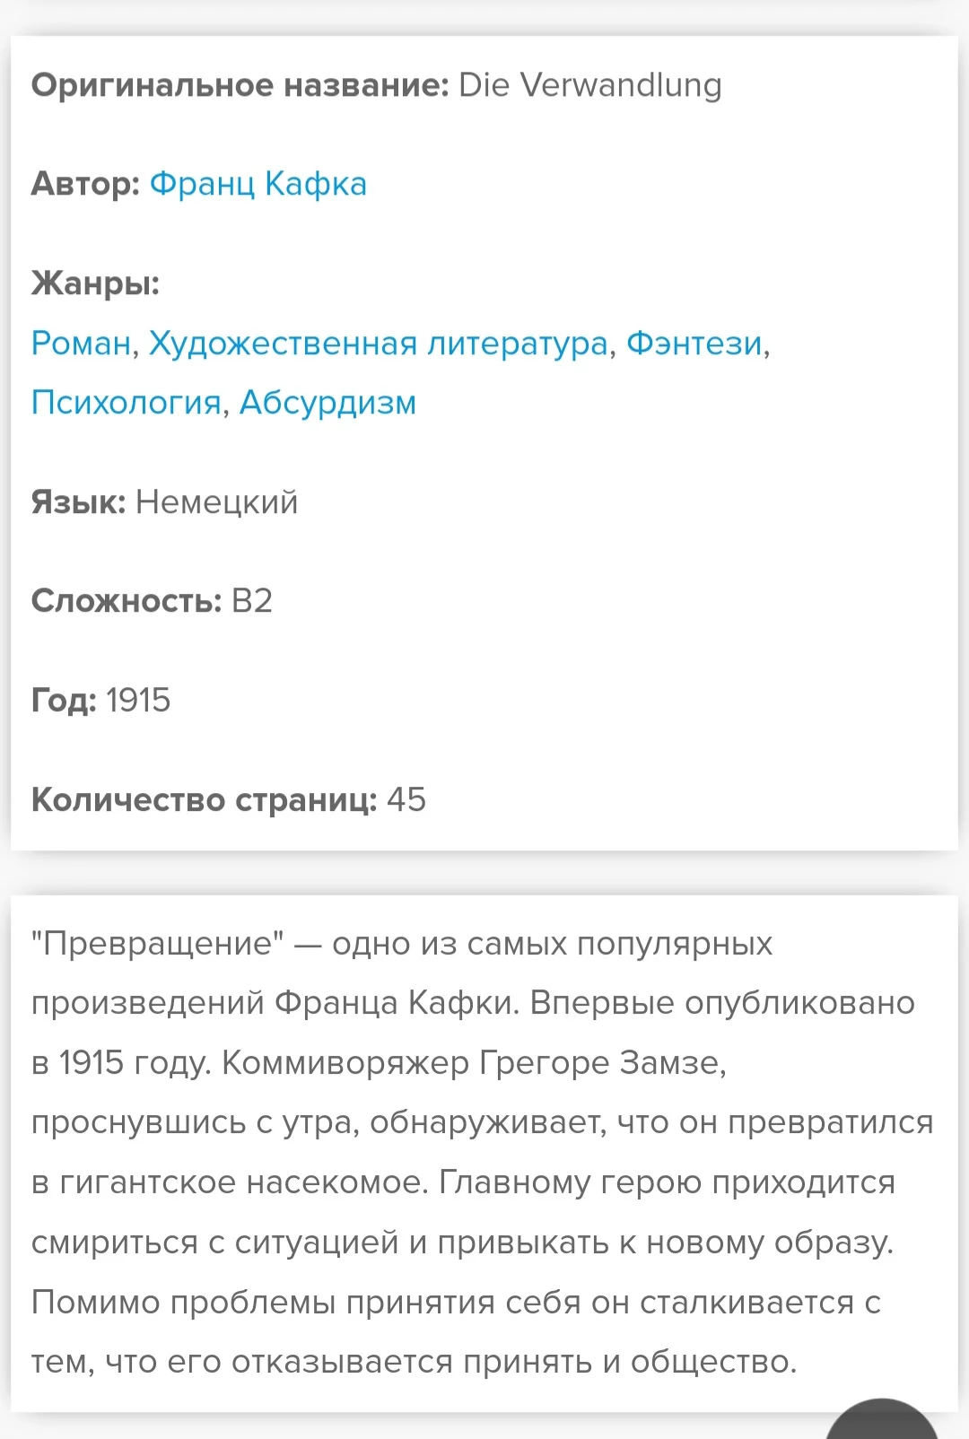The height and width of the screenshot is (1439, 969).
Task: Click the Жанры heading
Action: point(95,283)
